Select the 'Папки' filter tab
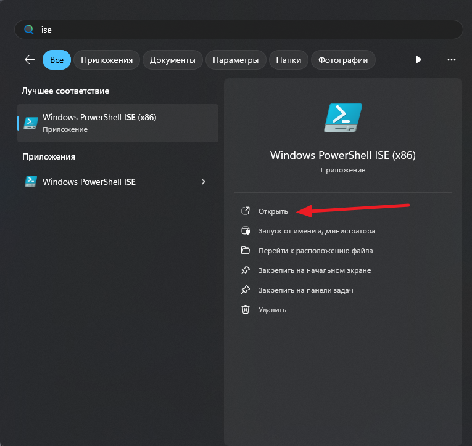 pyautogui.click(x=289, y=60)
